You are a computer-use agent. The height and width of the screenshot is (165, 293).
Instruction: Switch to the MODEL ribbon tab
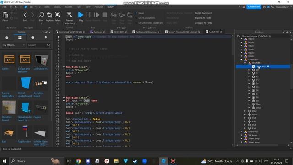tap(57, 7)
